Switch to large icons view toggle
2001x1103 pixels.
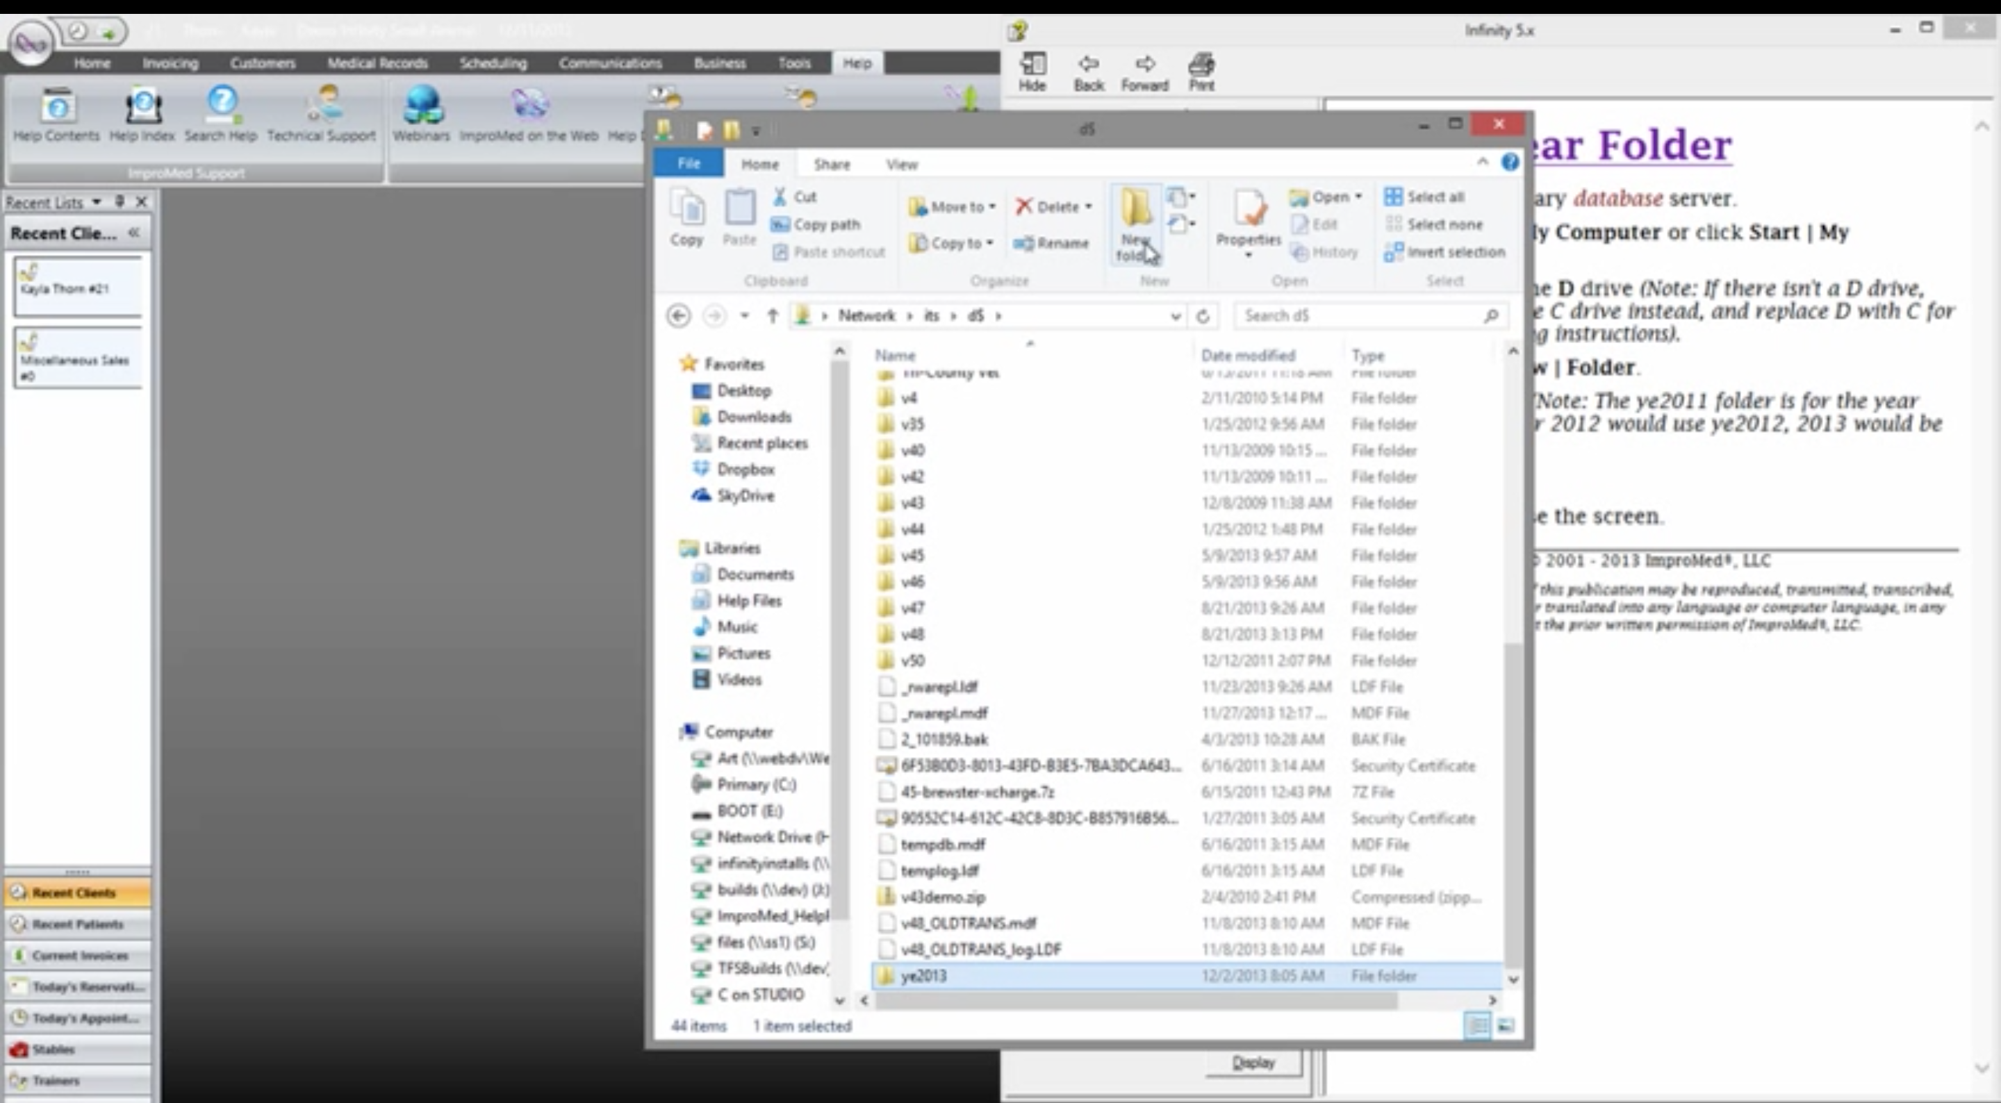pyautogui.click(x=1506, y=1026)
